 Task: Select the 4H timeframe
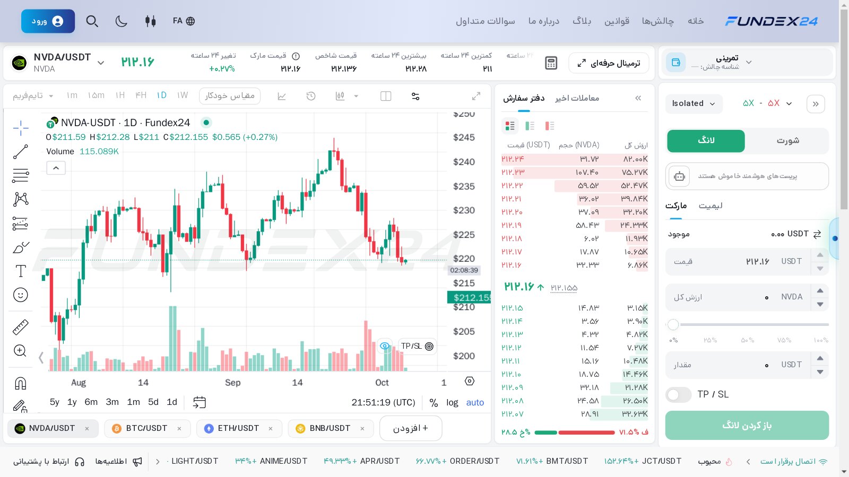coord(141,95)
